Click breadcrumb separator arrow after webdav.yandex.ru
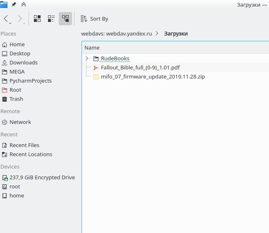 [x=157, y=33]
